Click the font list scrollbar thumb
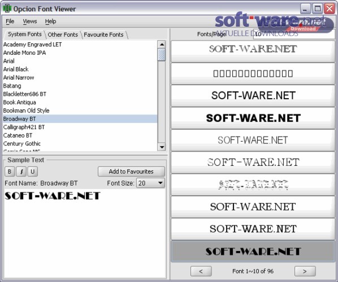338x282 pixels. click(162, 55)
